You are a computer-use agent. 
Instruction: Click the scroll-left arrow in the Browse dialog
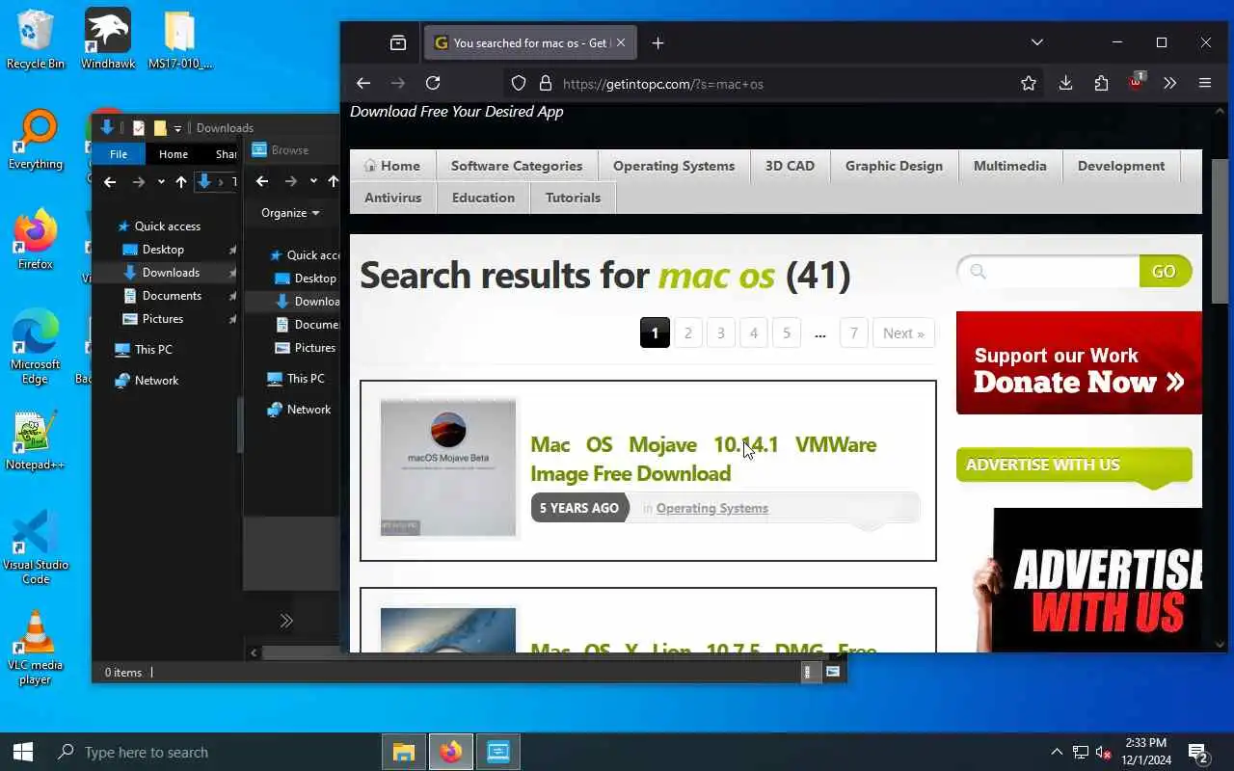pos(254,652)
